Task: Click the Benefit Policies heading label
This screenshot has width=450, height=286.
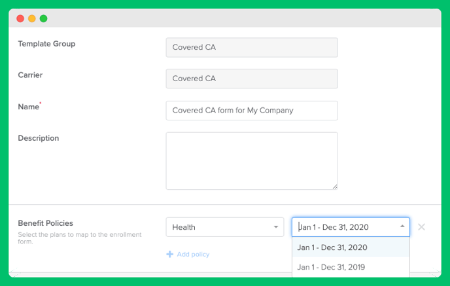Action: (45, 223)
